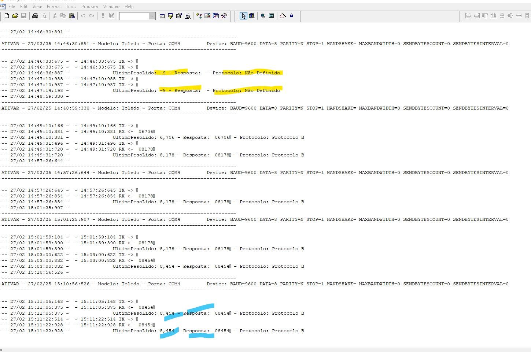The image size is (531, 352).
Task: Click the Class Browser toolbar icon
Action: pyautogui.click(x=199, y=16)
